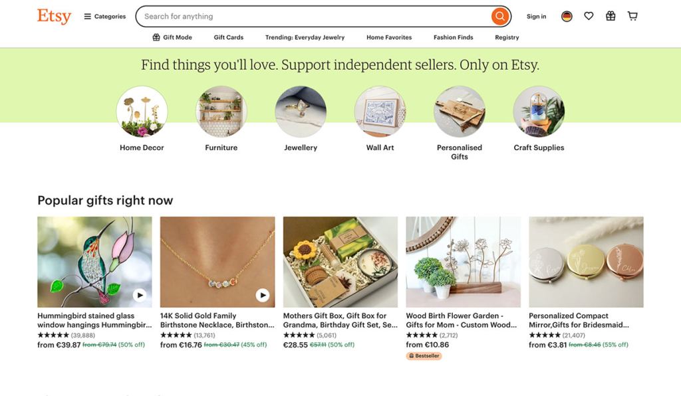This screenshot has height=396, width=681.
Task: Open the favorites heart icon
Action: pos(589,15)
